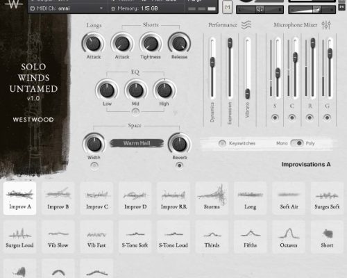Toggle the S microphone on/off button
This screenshot has width=347, height=278.
pos(275,117)
